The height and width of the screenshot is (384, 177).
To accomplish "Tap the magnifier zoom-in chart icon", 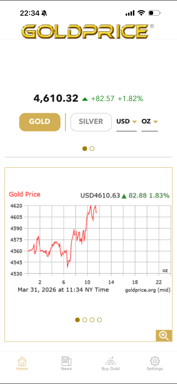I will pos(164,335).
